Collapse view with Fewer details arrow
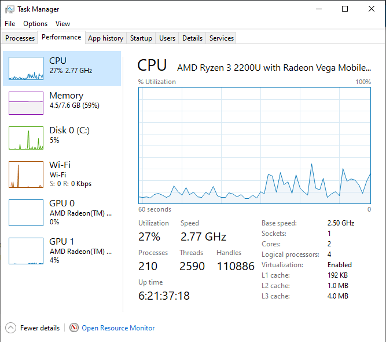Screen dimensions: 386x342 pyautogui.click(x=10, y=328)
